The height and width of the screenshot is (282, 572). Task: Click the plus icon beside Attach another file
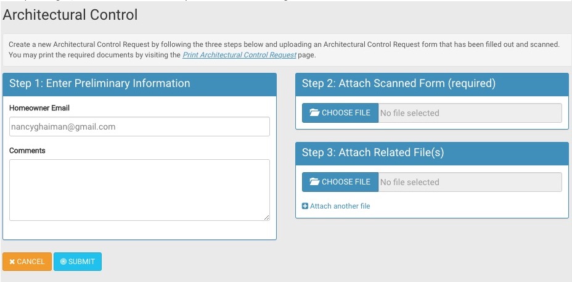click(305, 206)
